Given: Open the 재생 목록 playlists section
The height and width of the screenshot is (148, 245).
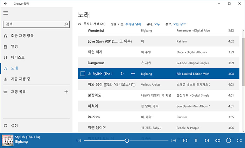Looking at the screenshot, I should click(x=18, y=92).
